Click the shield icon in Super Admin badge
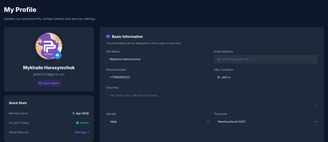The image size is (328, 142). tap(40, 83)
